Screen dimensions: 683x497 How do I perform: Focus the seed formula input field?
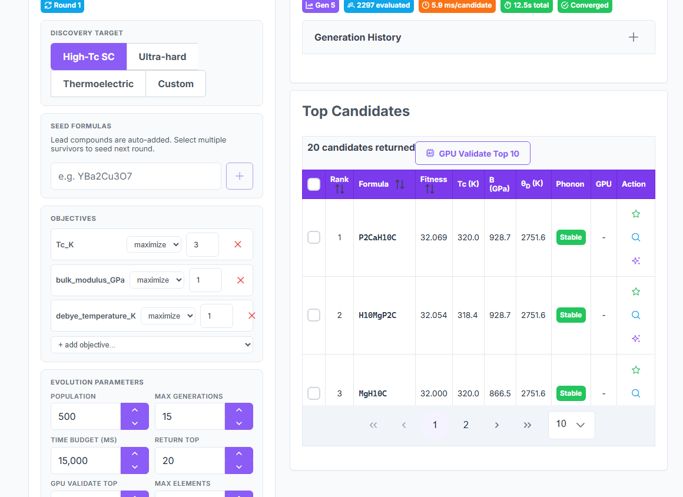[x=136, y=176]
